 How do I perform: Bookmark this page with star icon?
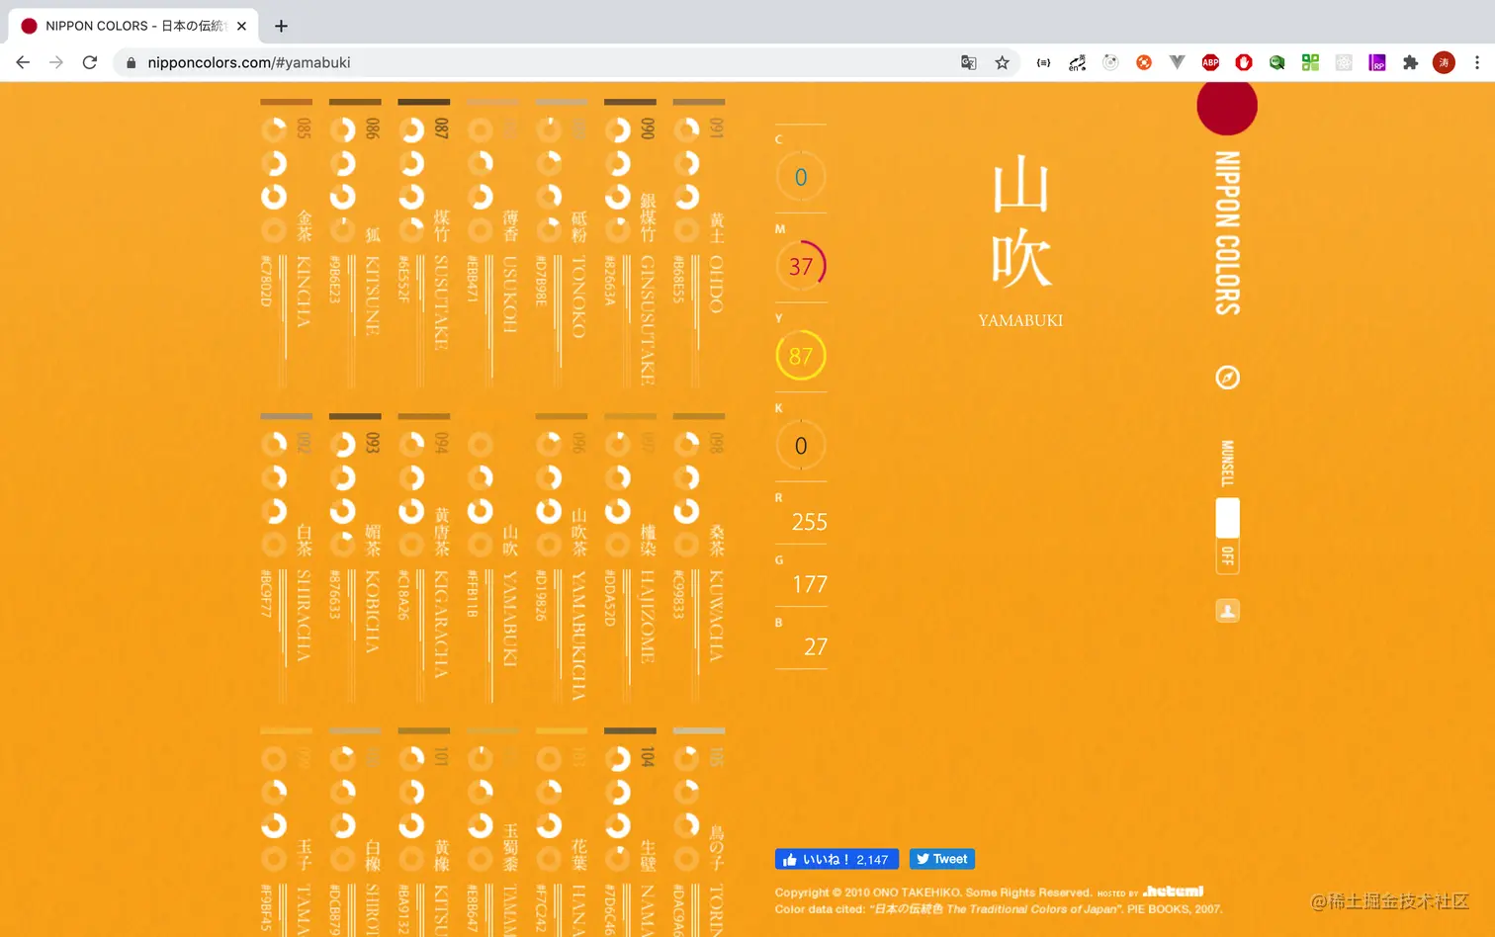pos(1003,62)
